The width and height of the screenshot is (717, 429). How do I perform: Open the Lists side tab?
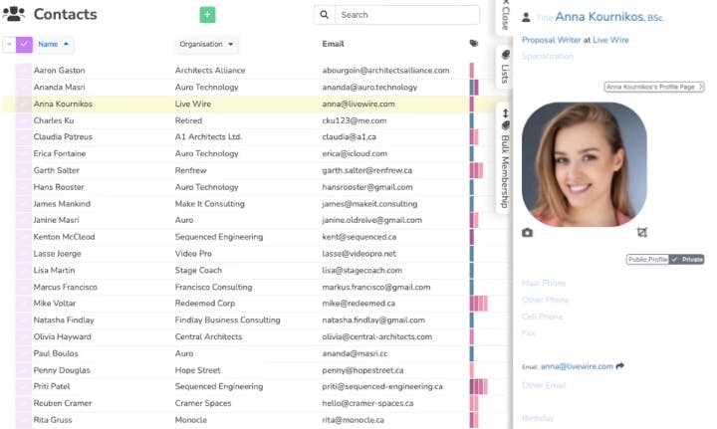point(505,67)
